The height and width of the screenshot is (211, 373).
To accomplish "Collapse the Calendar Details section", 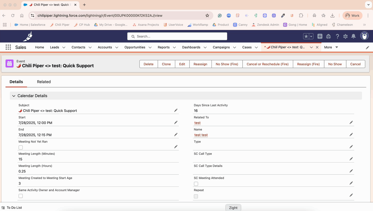I will point(14,96).
